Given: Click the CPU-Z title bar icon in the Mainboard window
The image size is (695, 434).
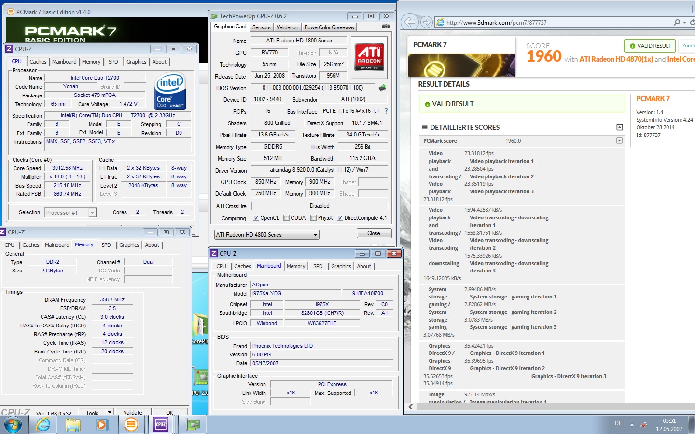Looking at the screenshot, I should [214, 253].
